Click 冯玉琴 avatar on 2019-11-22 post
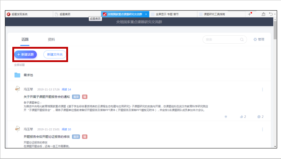The width and height of the screenshot is (281, 159). tap(17, 129)
